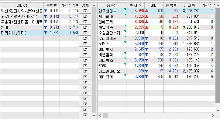Select stock 메디콕스
This screenshot has height=119, width=220.
point(112,60)
